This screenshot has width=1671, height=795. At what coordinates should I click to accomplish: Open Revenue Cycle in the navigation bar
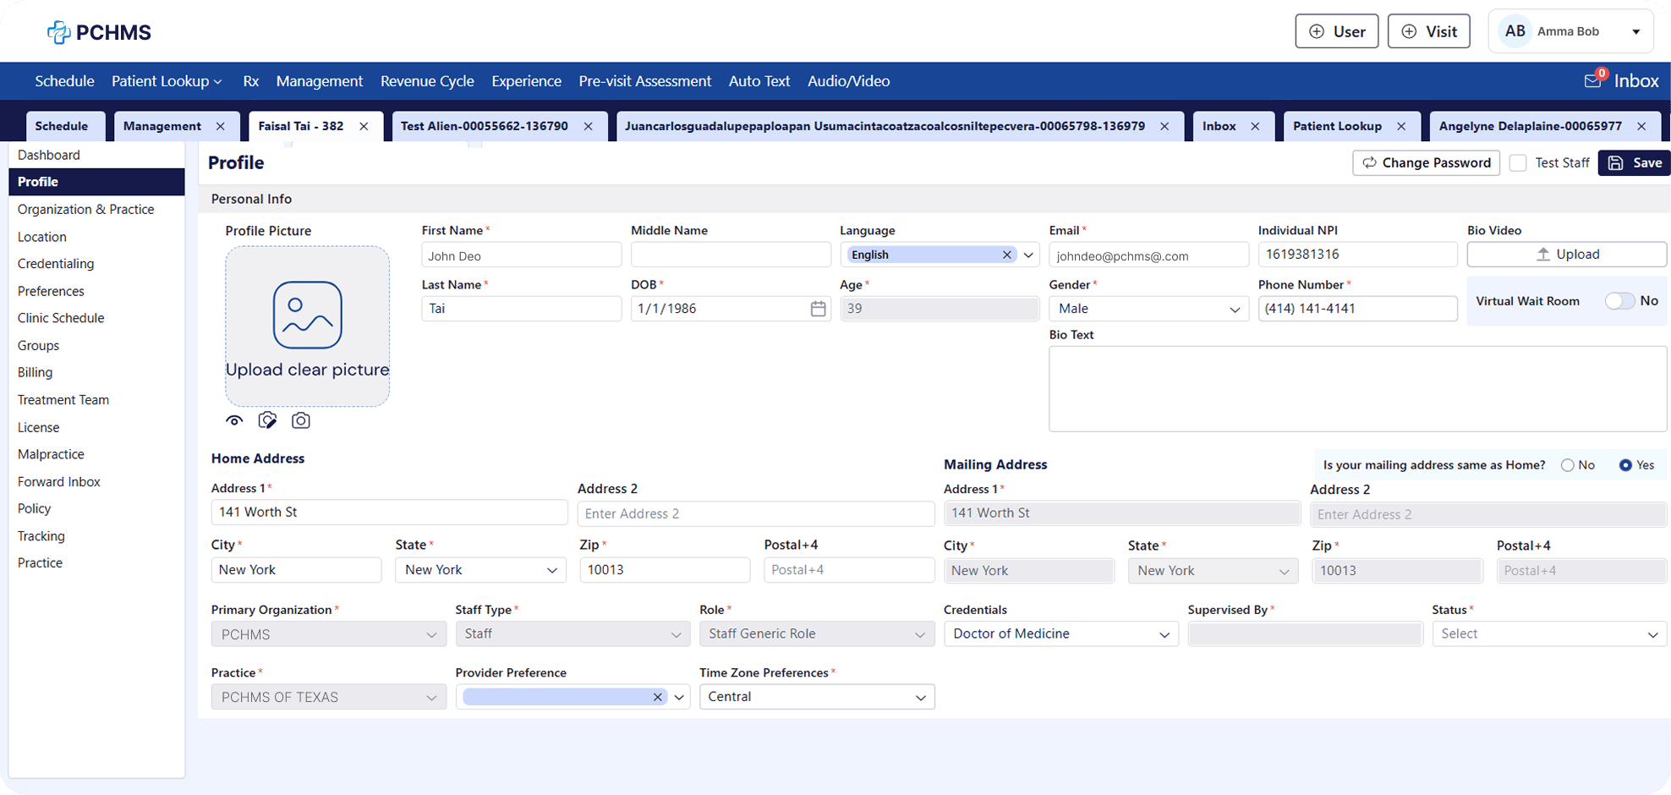pyautogui.click(x=427, y=81)
